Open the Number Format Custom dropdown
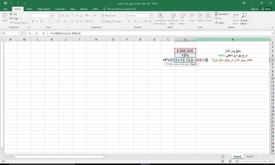This screenshot has height=165, width=275. pos(150,16)
